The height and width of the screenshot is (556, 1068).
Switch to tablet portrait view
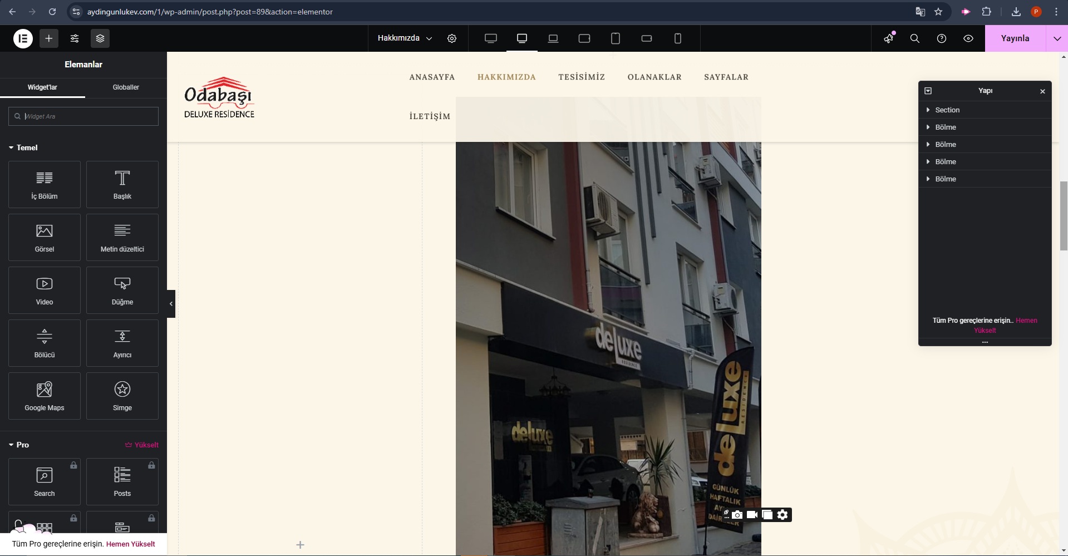[616, 38]
